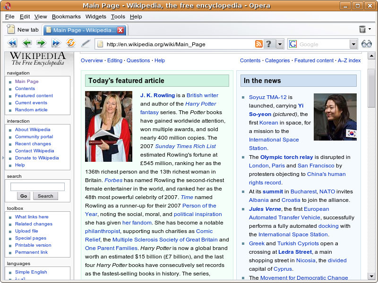Click the Sunday Times Rich List link
The width and height of the screenshot is (378, 283).
coord(185,146)
